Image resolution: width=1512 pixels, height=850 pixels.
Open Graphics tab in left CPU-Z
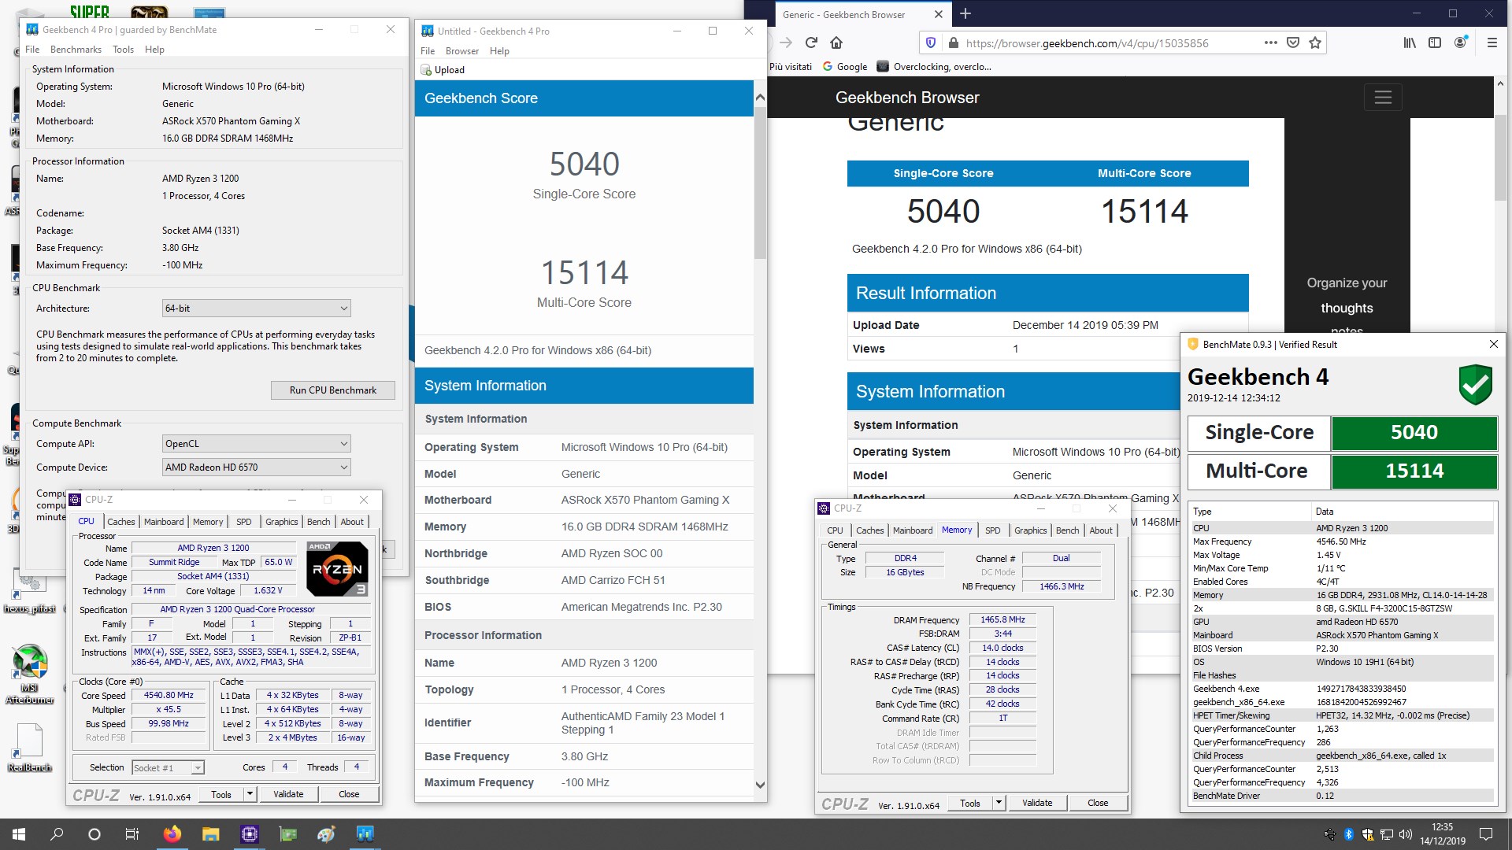click(x=281, y=522)
